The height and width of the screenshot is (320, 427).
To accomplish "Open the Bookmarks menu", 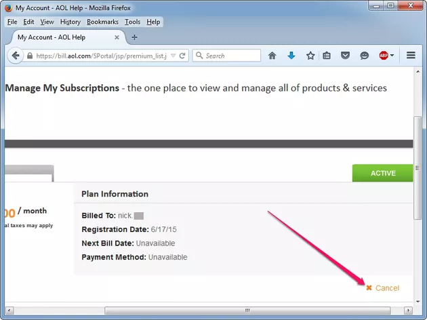I will pyautogui.click(x=102, y=22).
